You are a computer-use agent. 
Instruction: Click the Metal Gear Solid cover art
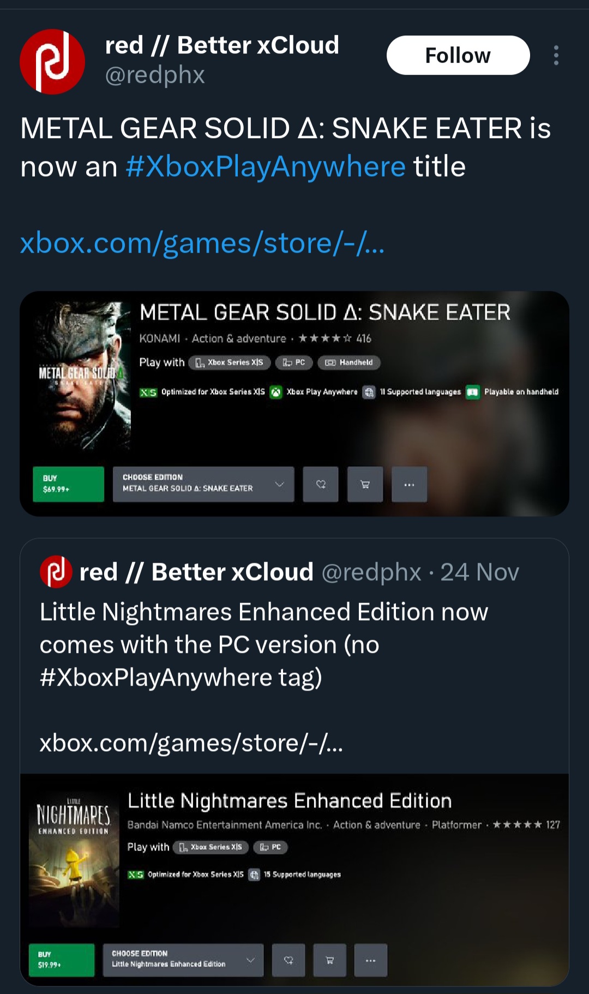tap(81, 376)
